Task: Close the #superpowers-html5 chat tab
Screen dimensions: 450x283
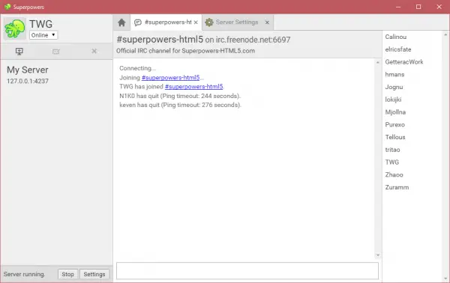Action: click(196, 22)
